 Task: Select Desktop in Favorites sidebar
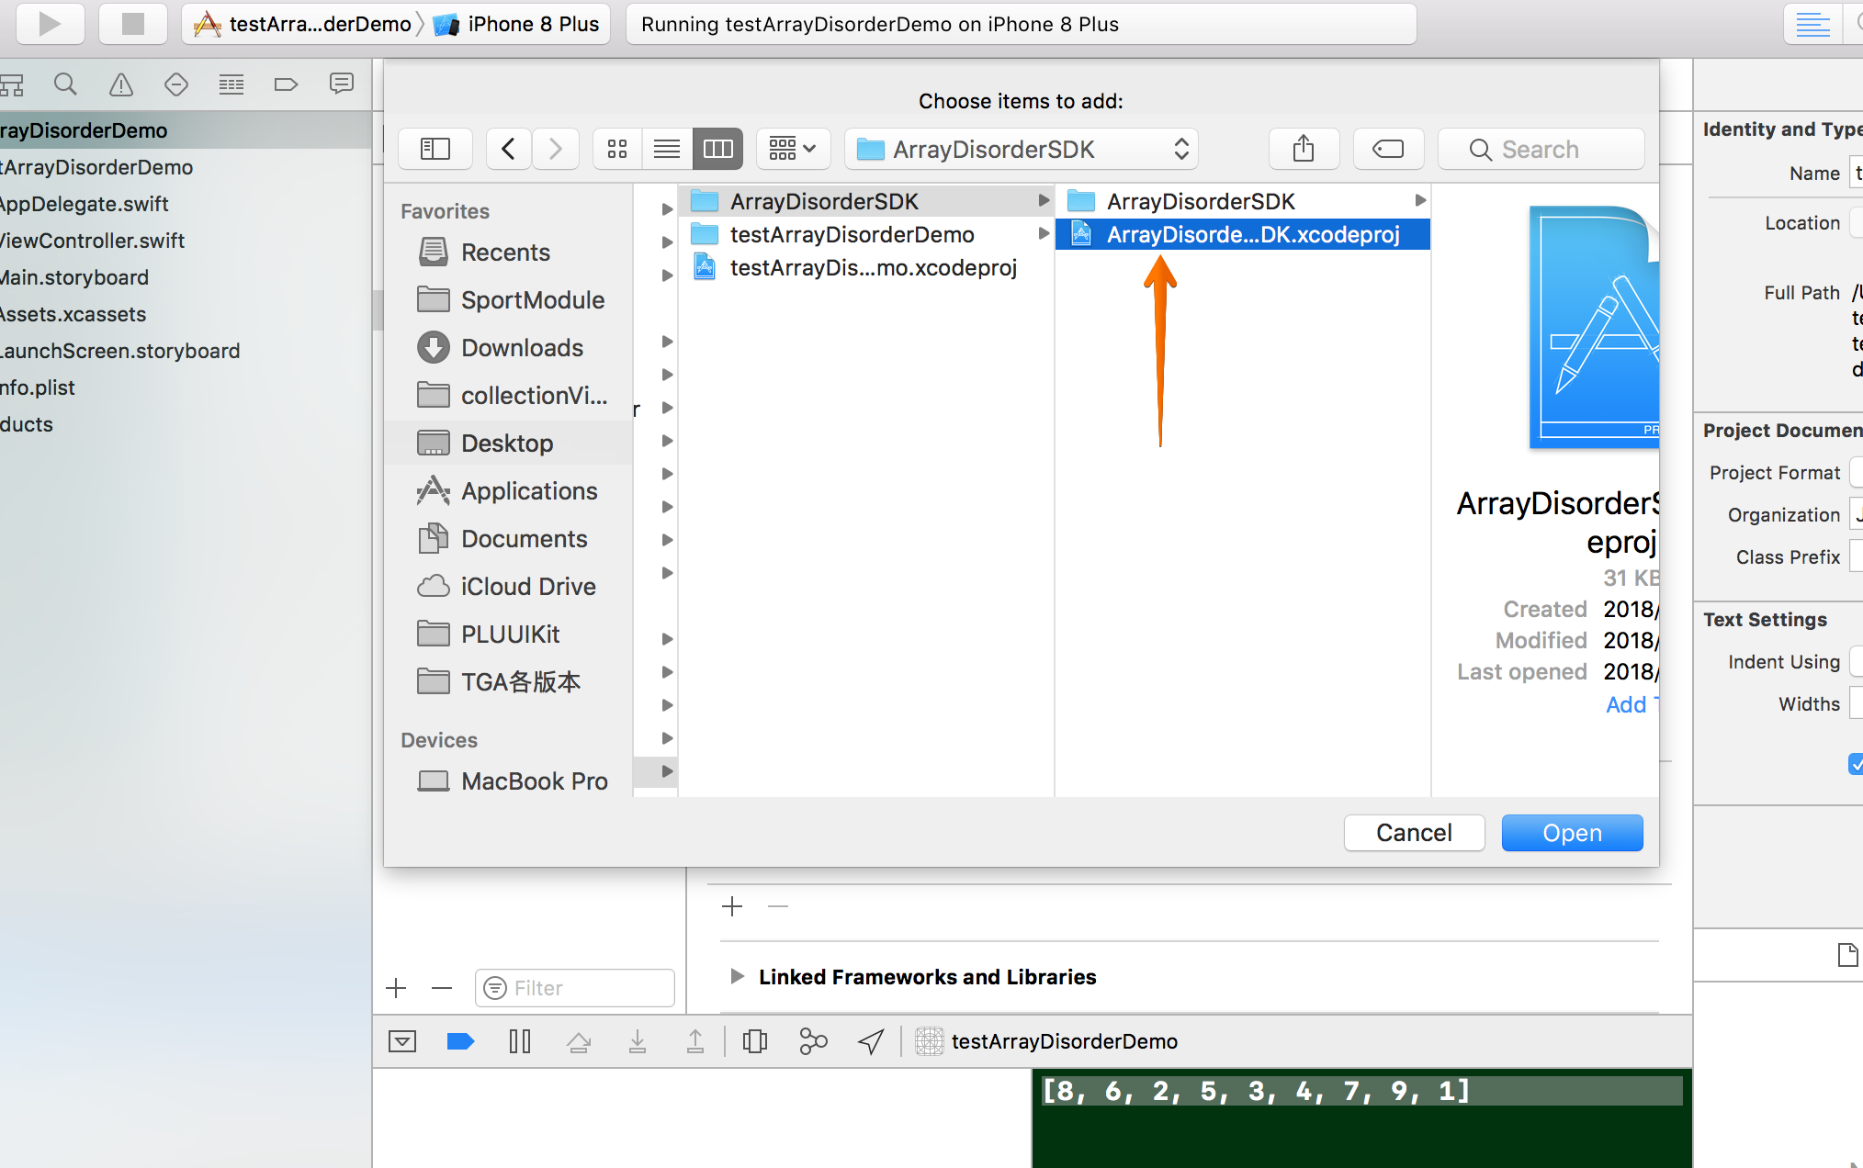point(507,444)
